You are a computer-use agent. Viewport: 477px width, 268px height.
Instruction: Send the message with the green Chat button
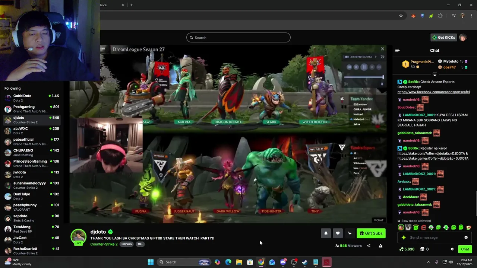[465, 249]
